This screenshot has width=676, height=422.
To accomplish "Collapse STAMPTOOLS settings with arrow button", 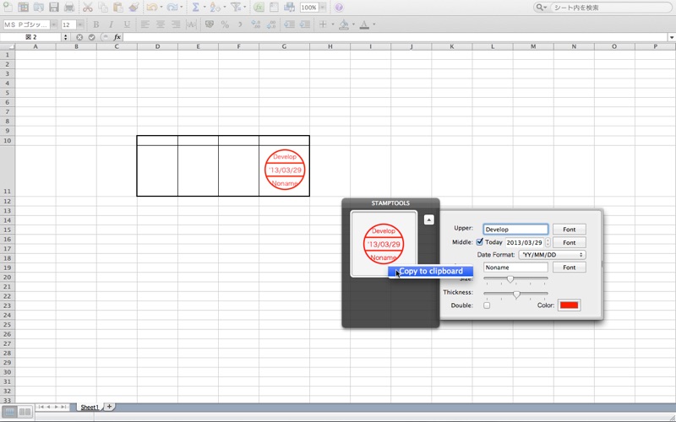I will coord(428,219).
